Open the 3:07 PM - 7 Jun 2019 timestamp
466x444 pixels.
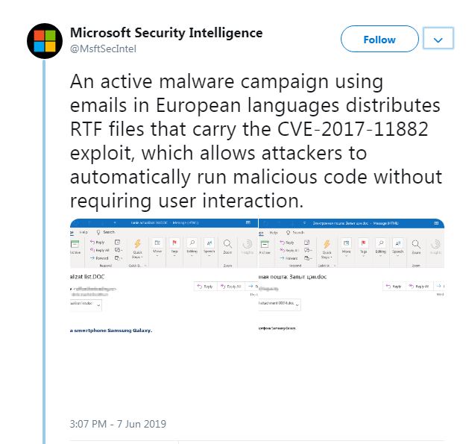tap(118, 424)
